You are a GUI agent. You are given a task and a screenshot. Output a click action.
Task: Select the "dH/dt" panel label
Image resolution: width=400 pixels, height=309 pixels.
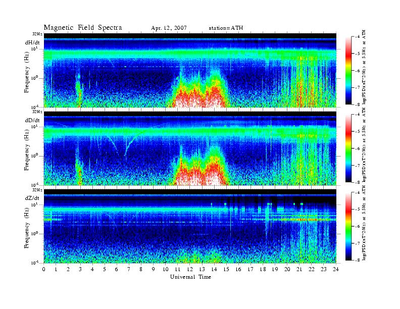click(x=32, y=43)
